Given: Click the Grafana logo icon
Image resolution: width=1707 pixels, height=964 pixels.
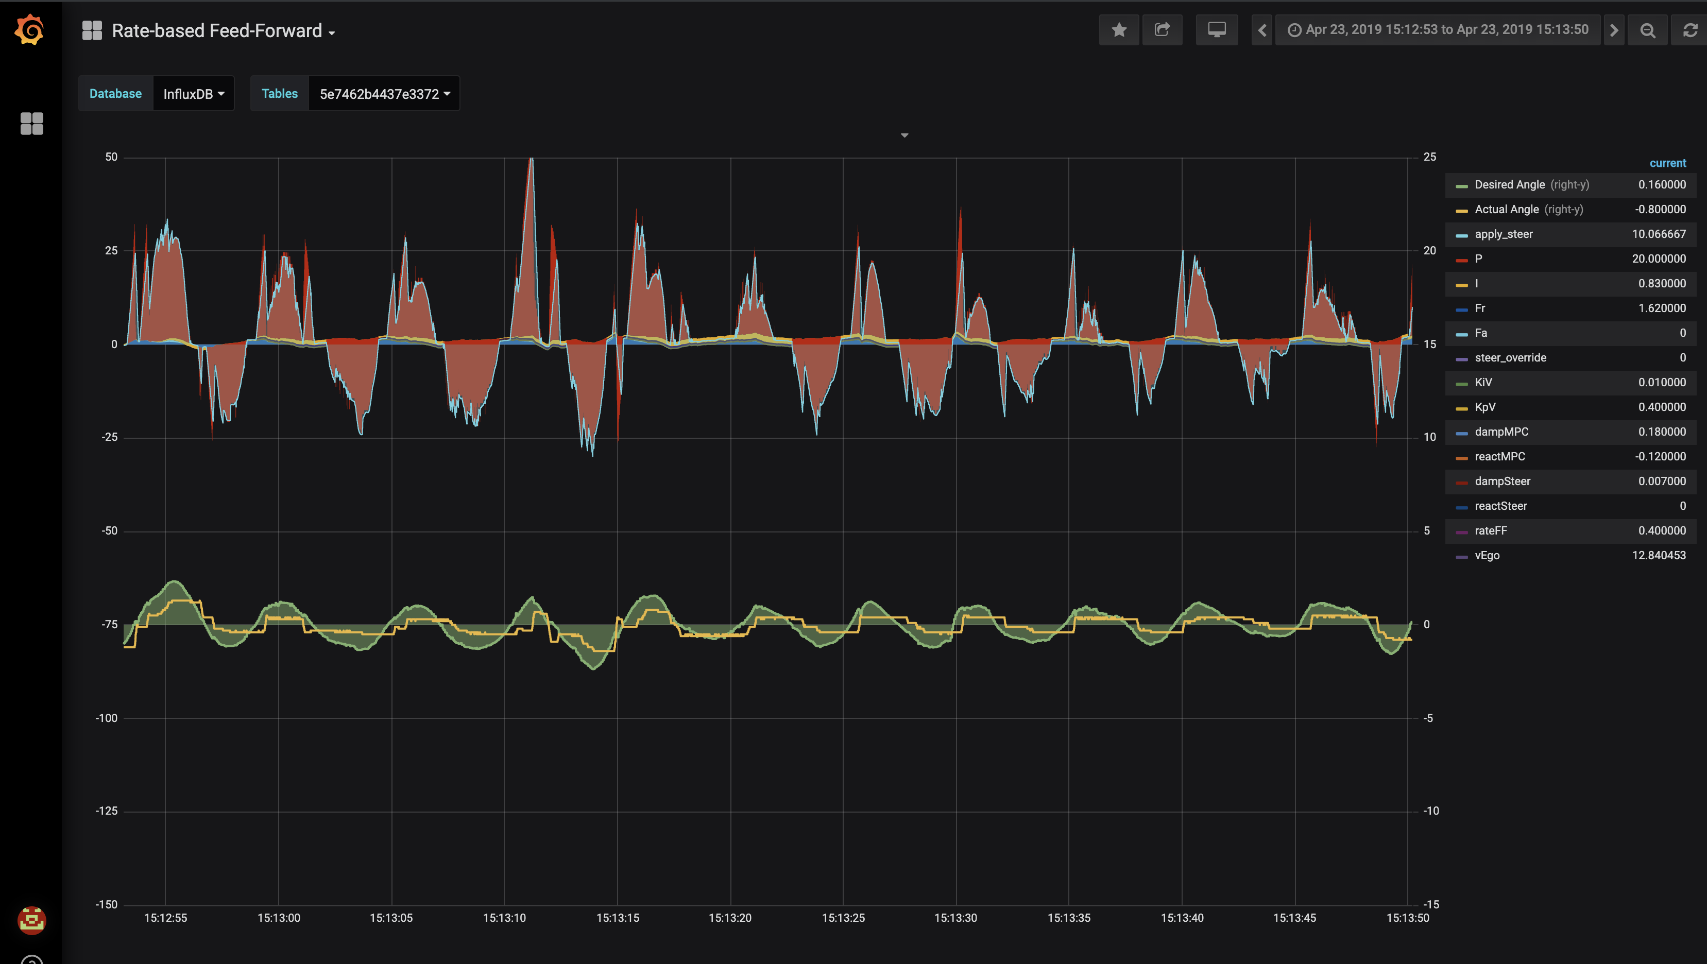Looking at the screenshot, I should click(x=30, y=30).
